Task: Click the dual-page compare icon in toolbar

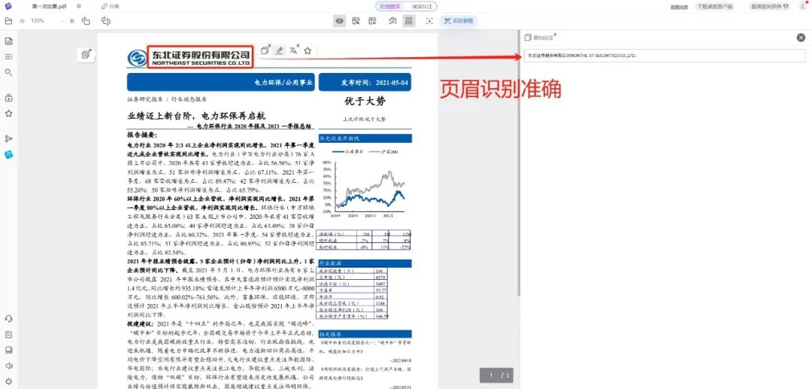Action: click(x=106, y=21)
